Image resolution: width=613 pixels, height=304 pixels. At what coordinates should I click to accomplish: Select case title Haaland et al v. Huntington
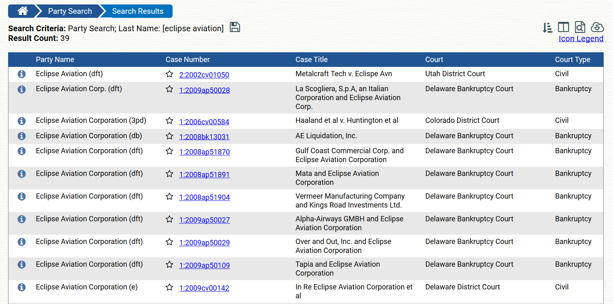(x=347, y=120)
